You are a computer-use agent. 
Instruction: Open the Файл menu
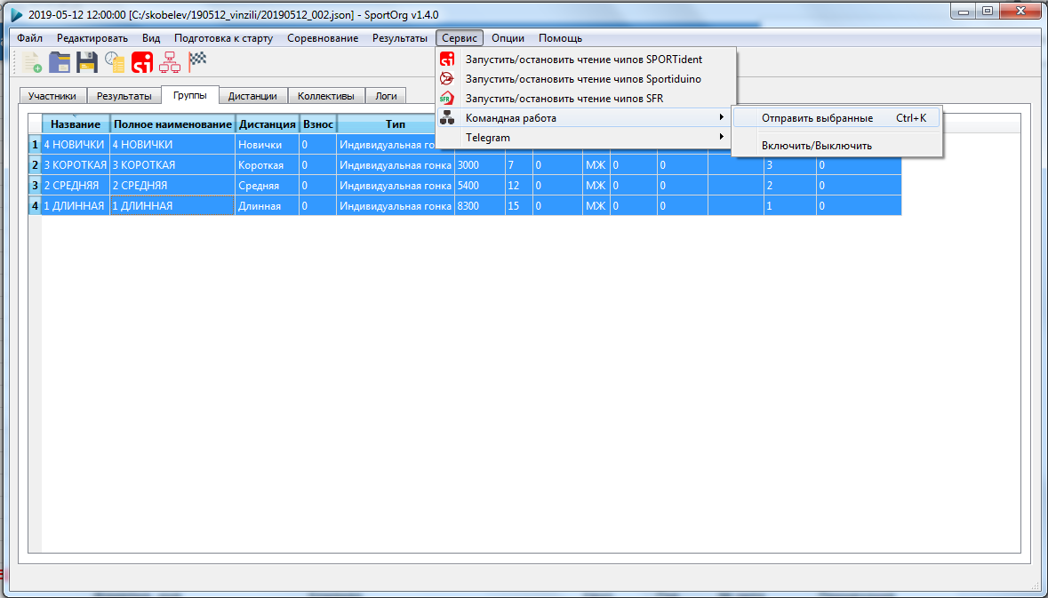click(x=29, y=38)
